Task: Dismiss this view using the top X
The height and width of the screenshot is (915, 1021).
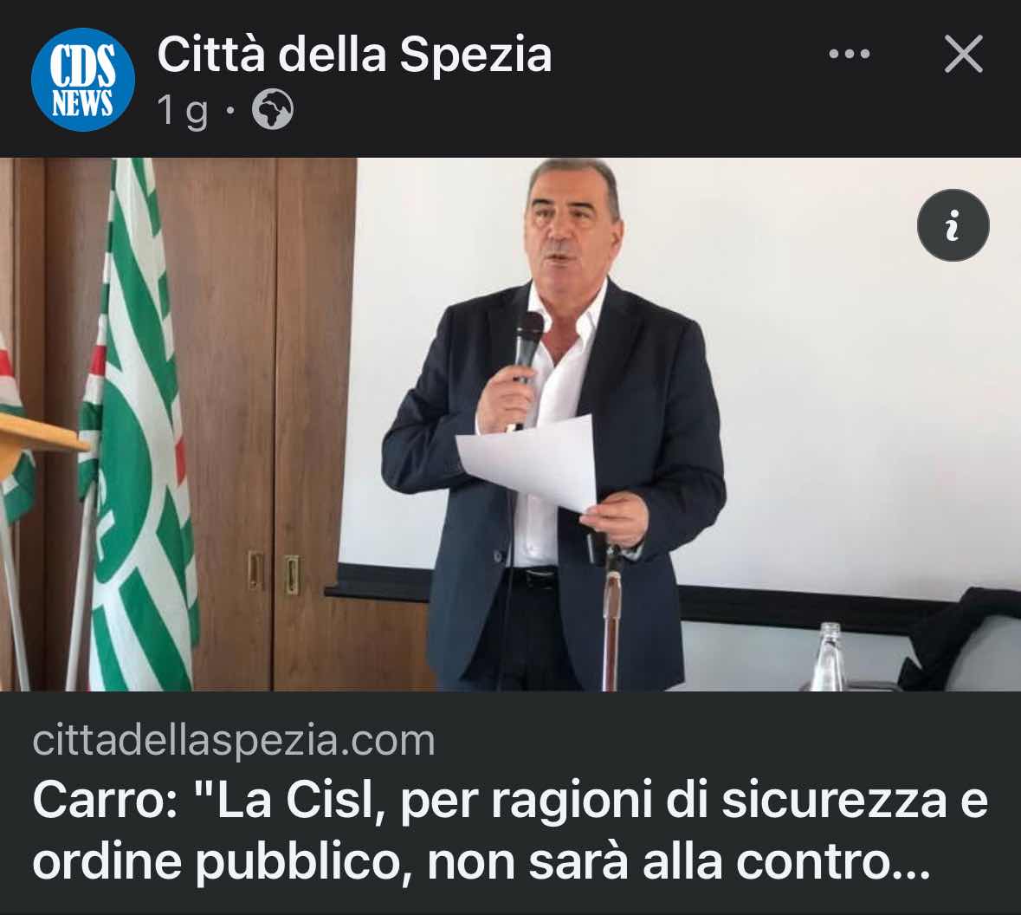Action: click(x=963, y=54)
